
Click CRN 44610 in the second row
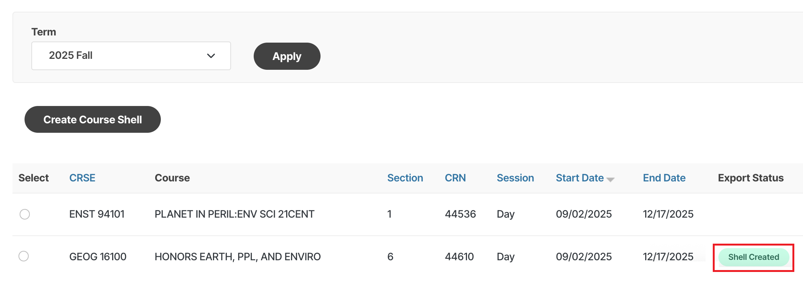pos(459,257)
